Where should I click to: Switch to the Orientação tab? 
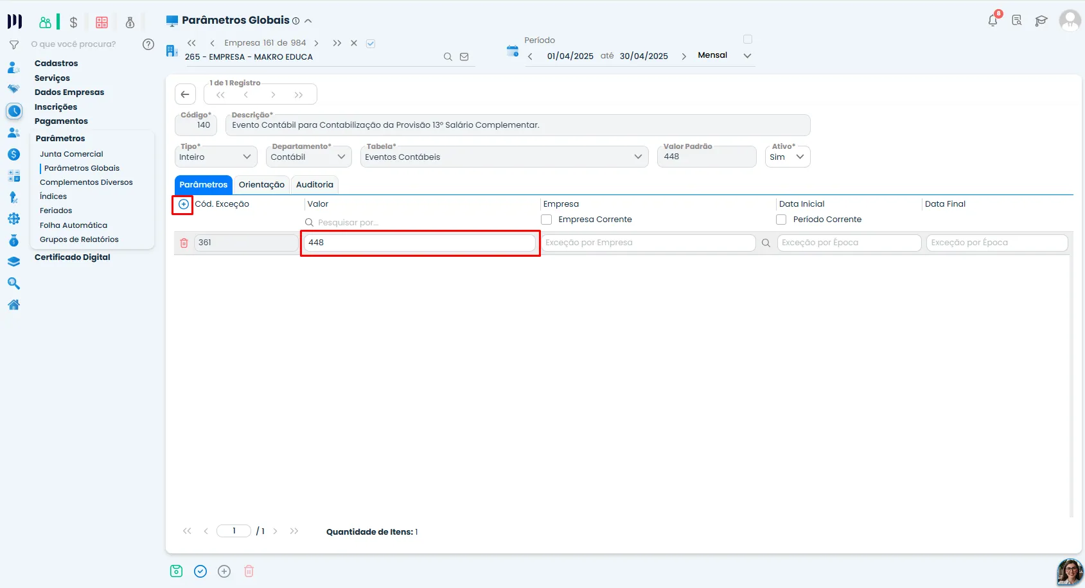[261, 185]
